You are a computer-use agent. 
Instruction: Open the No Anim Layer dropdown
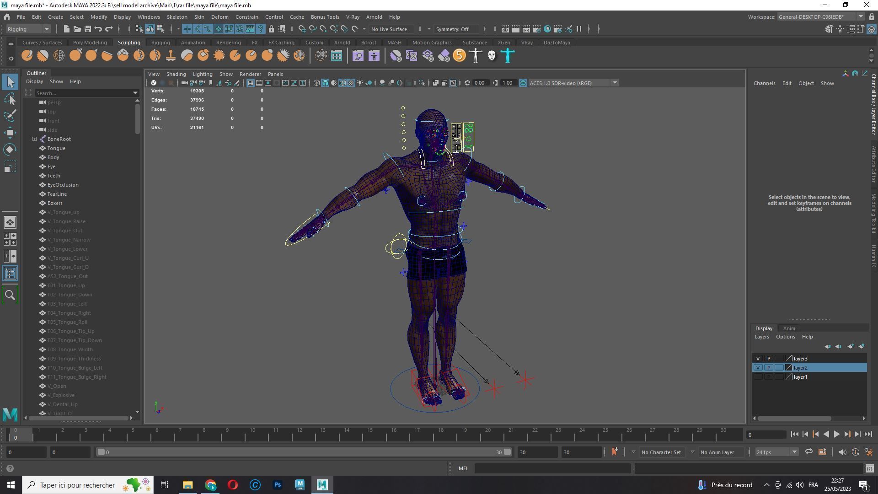(x=721, y=452)
